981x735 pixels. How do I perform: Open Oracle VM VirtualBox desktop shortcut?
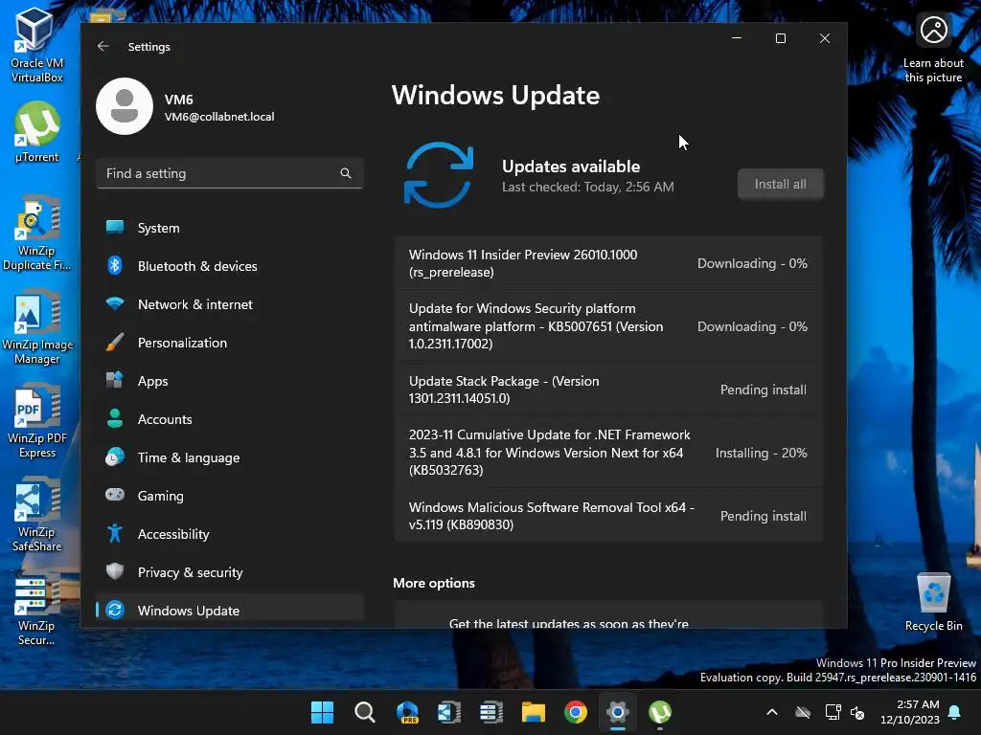tap(36, 45)
